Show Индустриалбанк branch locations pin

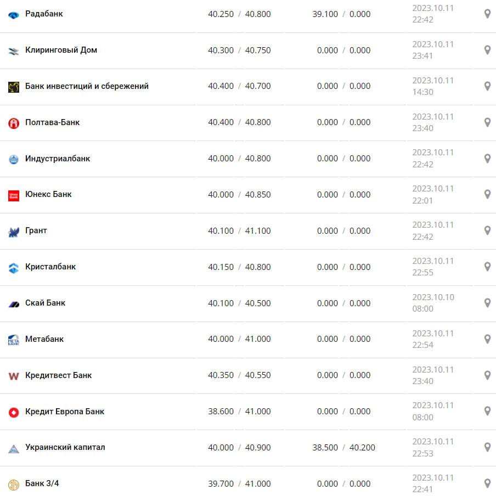coord(487,159)
